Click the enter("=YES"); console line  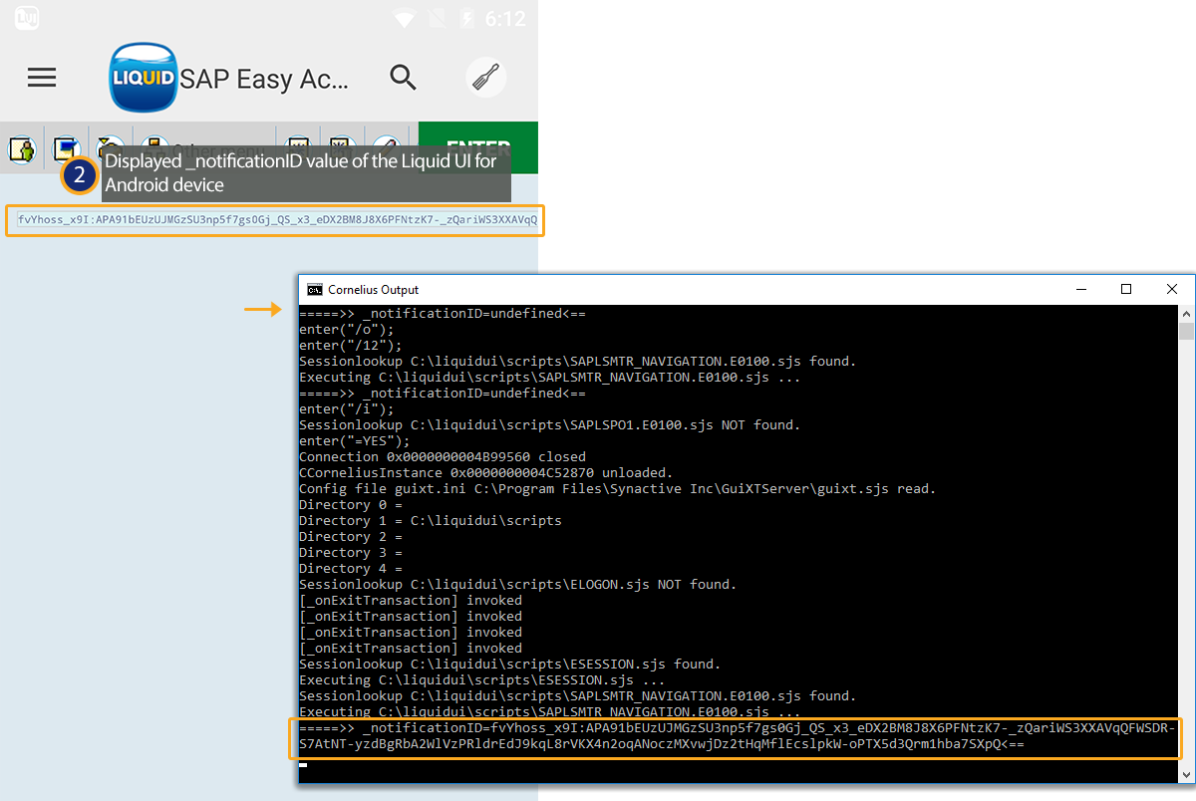pos(355,441)
